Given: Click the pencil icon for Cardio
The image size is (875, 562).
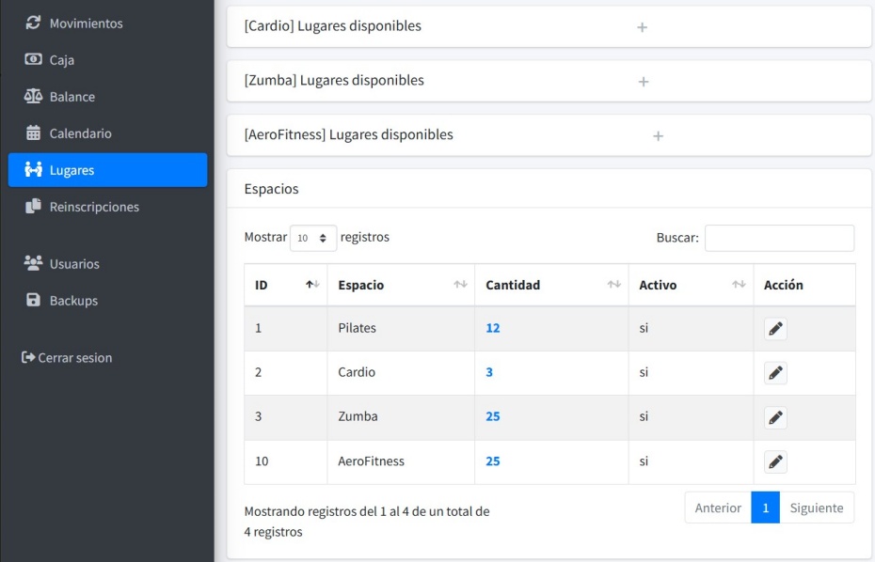Looking at the screenshot, I should click(x=775, y=373).
